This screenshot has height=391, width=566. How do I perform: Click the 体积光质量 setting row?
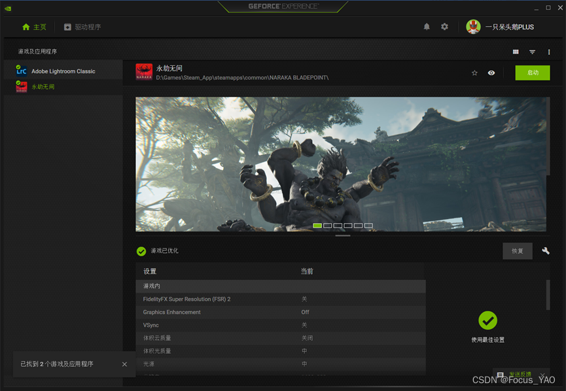pyautogui.click(x=281, y=351)
